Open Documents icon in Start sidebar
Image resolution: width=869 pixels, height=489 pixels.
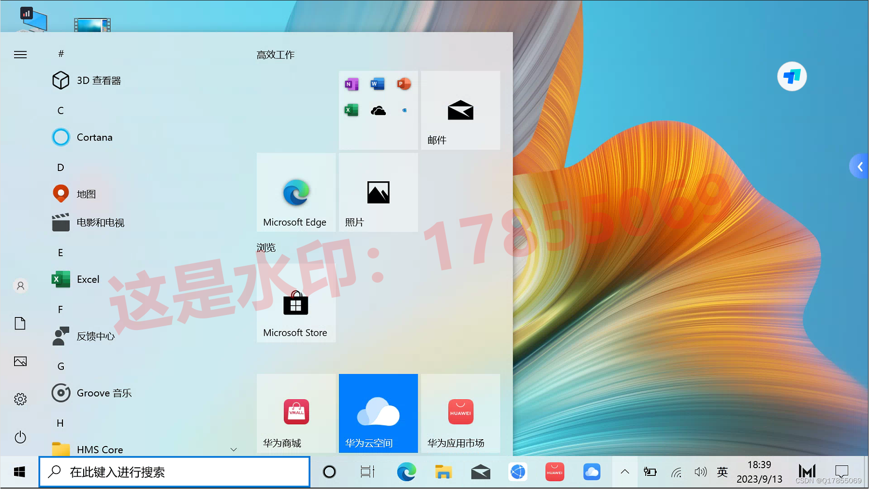[x=20, y=323]
